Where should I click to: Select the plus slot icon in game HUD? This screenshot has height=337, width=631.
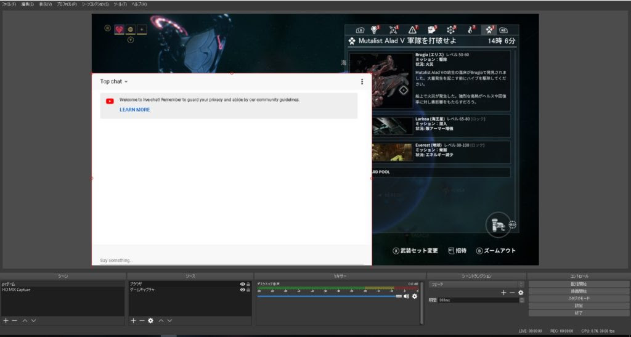(x=142, y=30)
